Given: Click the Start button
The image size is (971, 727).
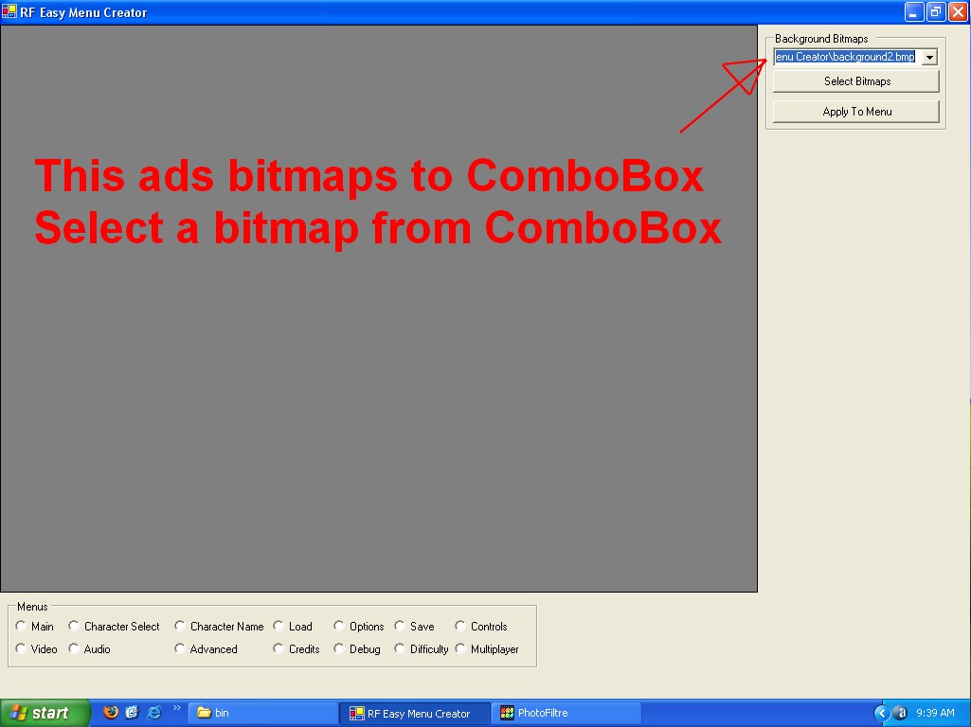Looking at the screenshot, I should pyautogui.click(x=45, y=713).
